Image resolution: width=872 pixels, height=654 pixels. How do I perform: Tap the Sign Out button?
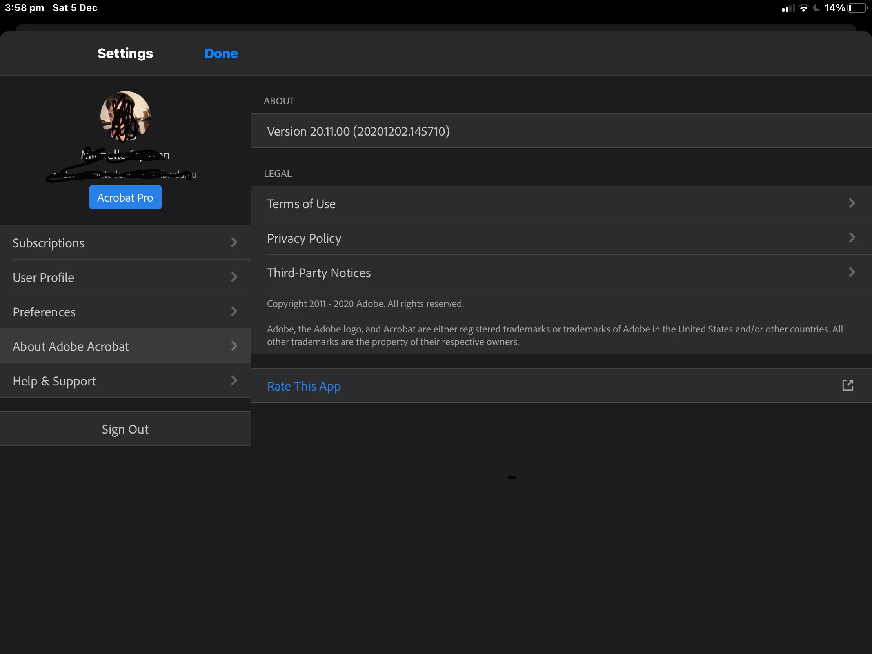(125, 429)
